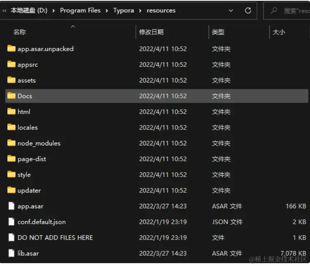Select assets folder icon

click(11, 80)
